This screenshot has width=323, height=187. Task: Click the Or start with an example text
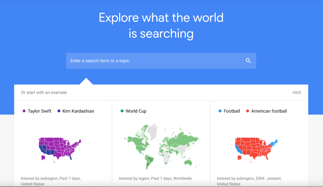click(44, 92)
